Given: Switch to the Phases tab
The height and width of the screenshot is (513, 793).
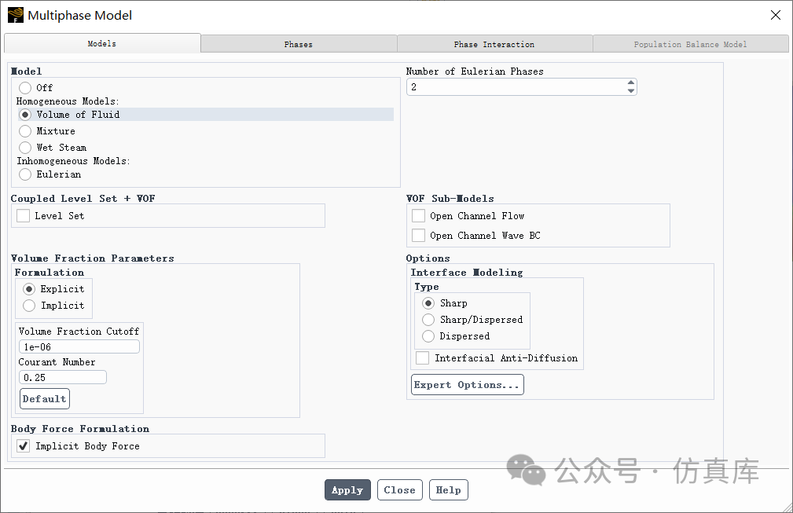Looking at the screenshot, I should tap(299, 43).
